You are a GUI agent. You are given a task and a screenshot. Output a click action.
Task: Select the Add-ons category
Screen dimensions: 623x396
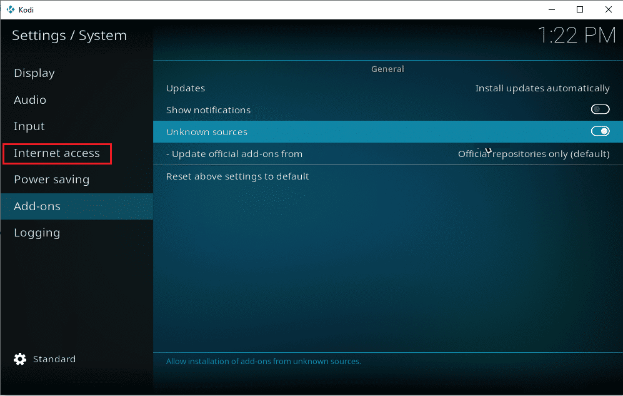77,206
